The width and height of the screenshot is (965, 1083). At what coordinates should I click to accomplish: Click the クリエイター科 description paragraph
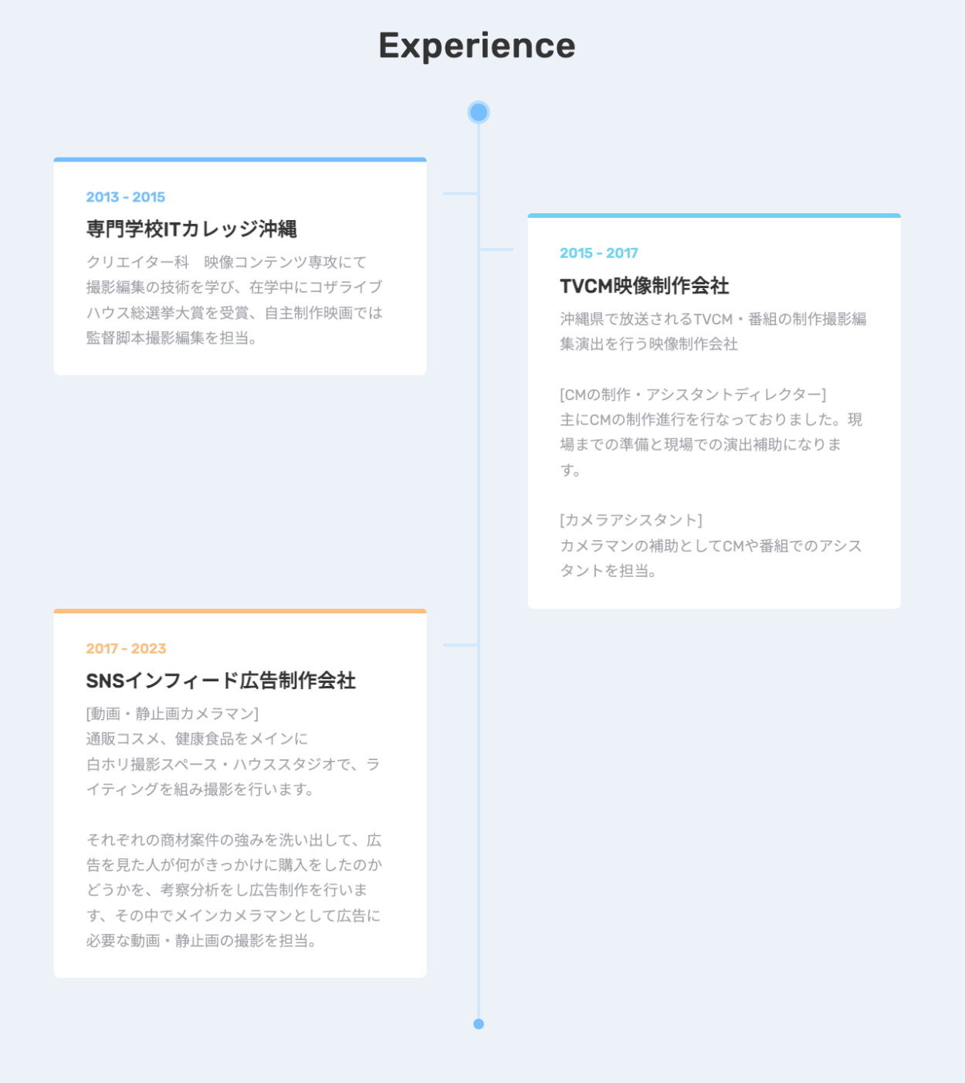coord(234,300)
